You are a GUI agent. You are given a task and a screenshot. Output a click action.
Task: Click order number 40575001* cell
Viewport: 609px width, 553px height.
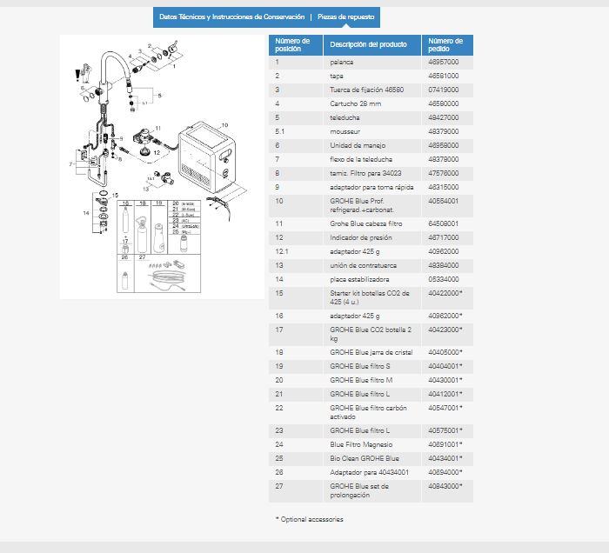(x=447, y=430)
